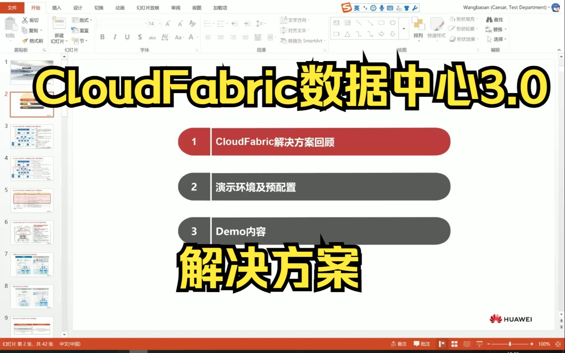Click the Comments (批注) button in status bar
Screen dimensions: 565x353
(x=422, y=344)
